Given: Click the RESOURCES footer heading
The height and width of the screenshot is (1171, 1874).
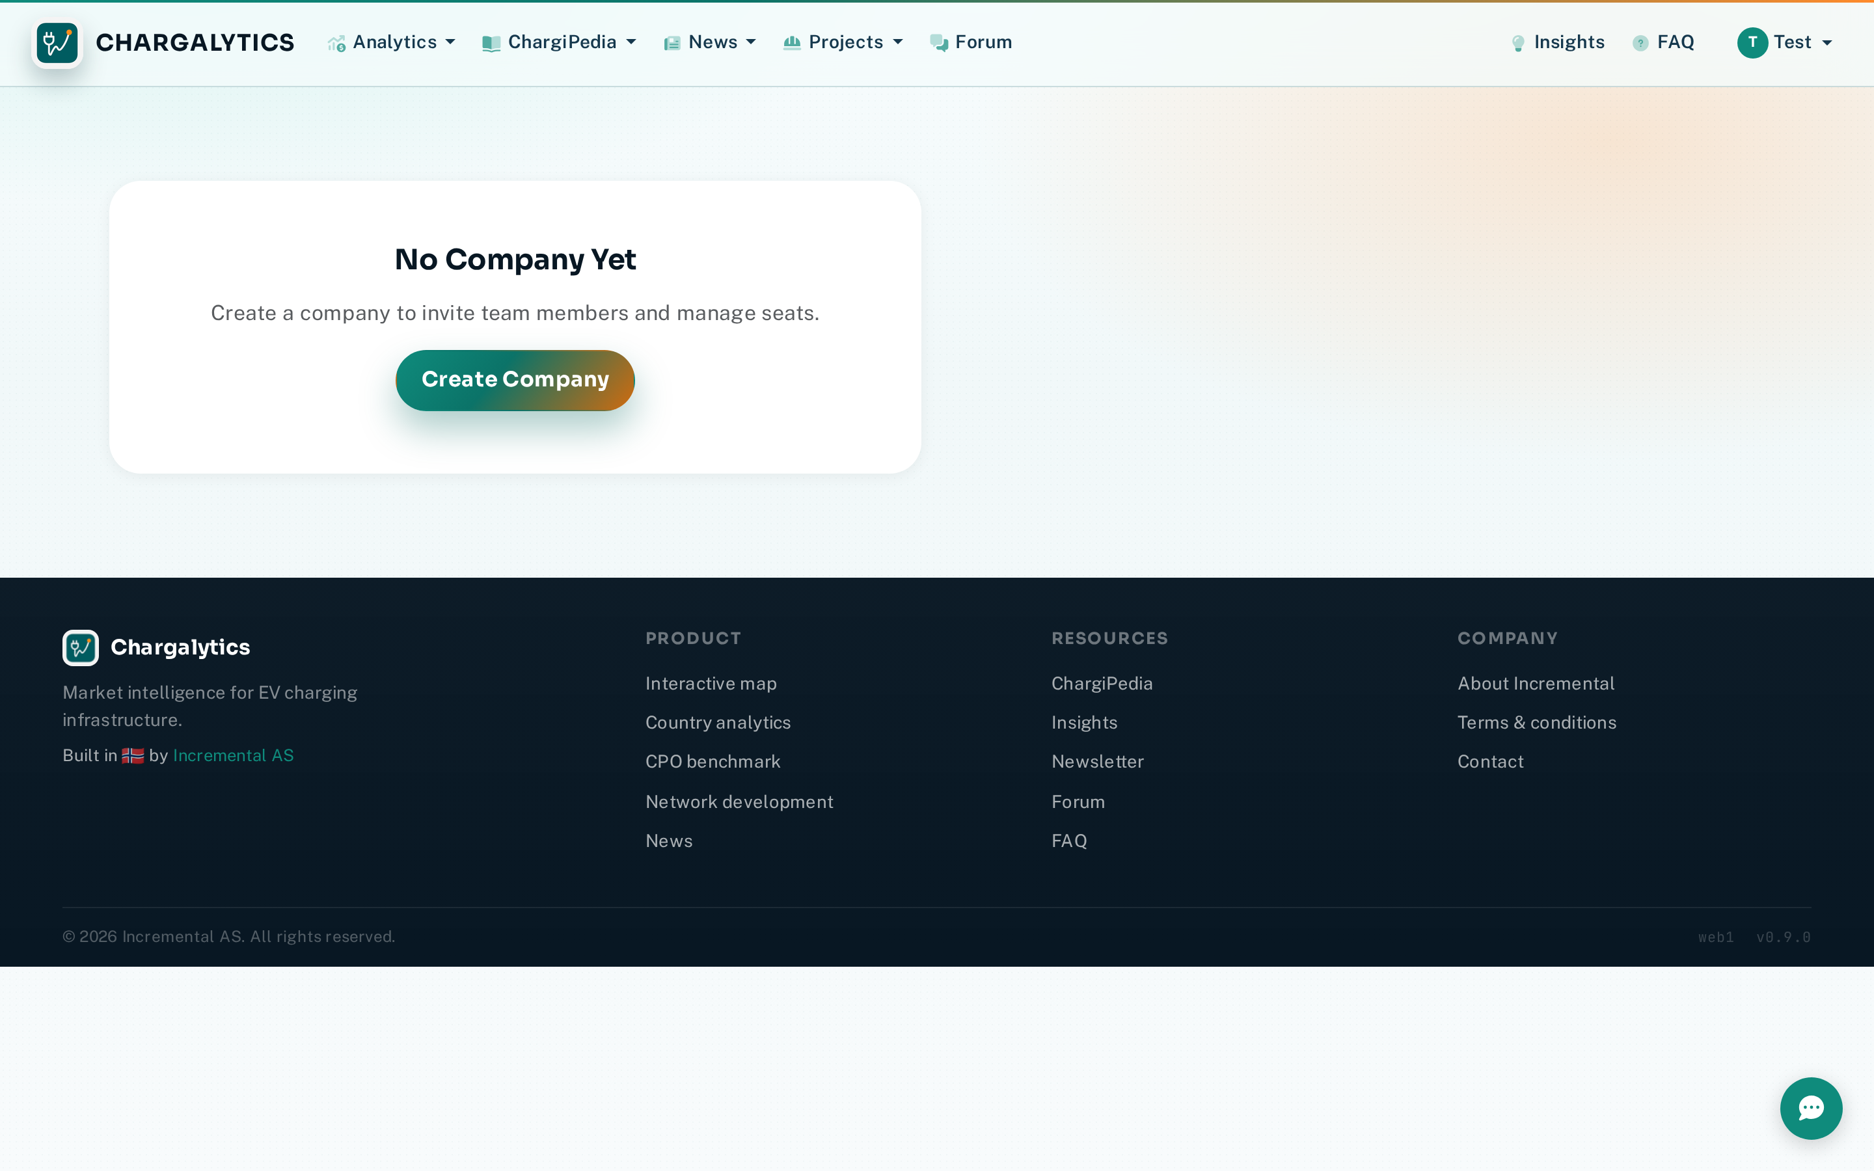Looking at the screenshot, I should pos(1109,638).
